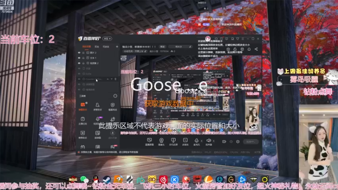Click the network speed readout in status bar
The image size is (338, 190).
[196, 152]
